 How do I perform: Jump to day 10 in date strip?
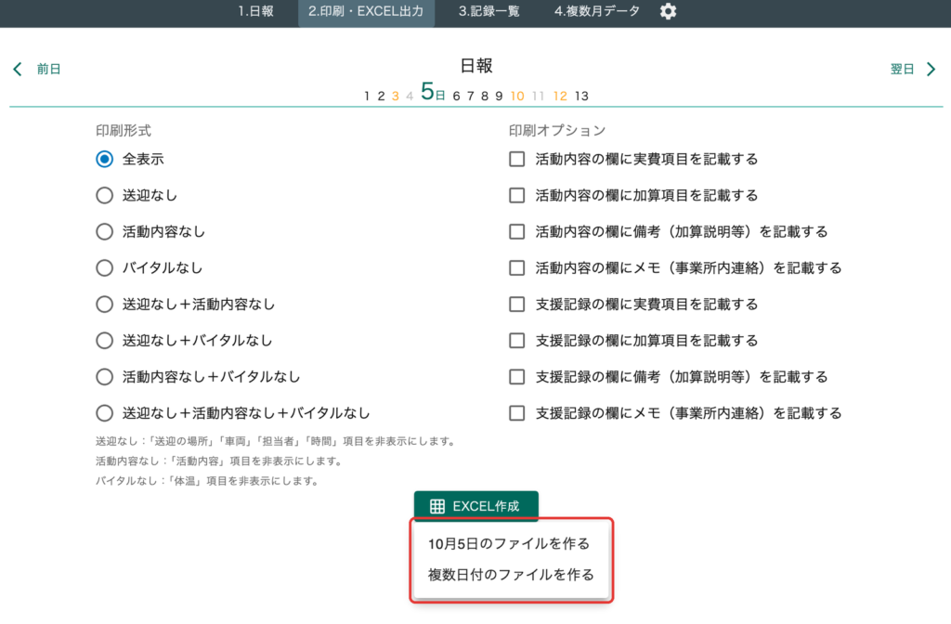click(517, 96)
